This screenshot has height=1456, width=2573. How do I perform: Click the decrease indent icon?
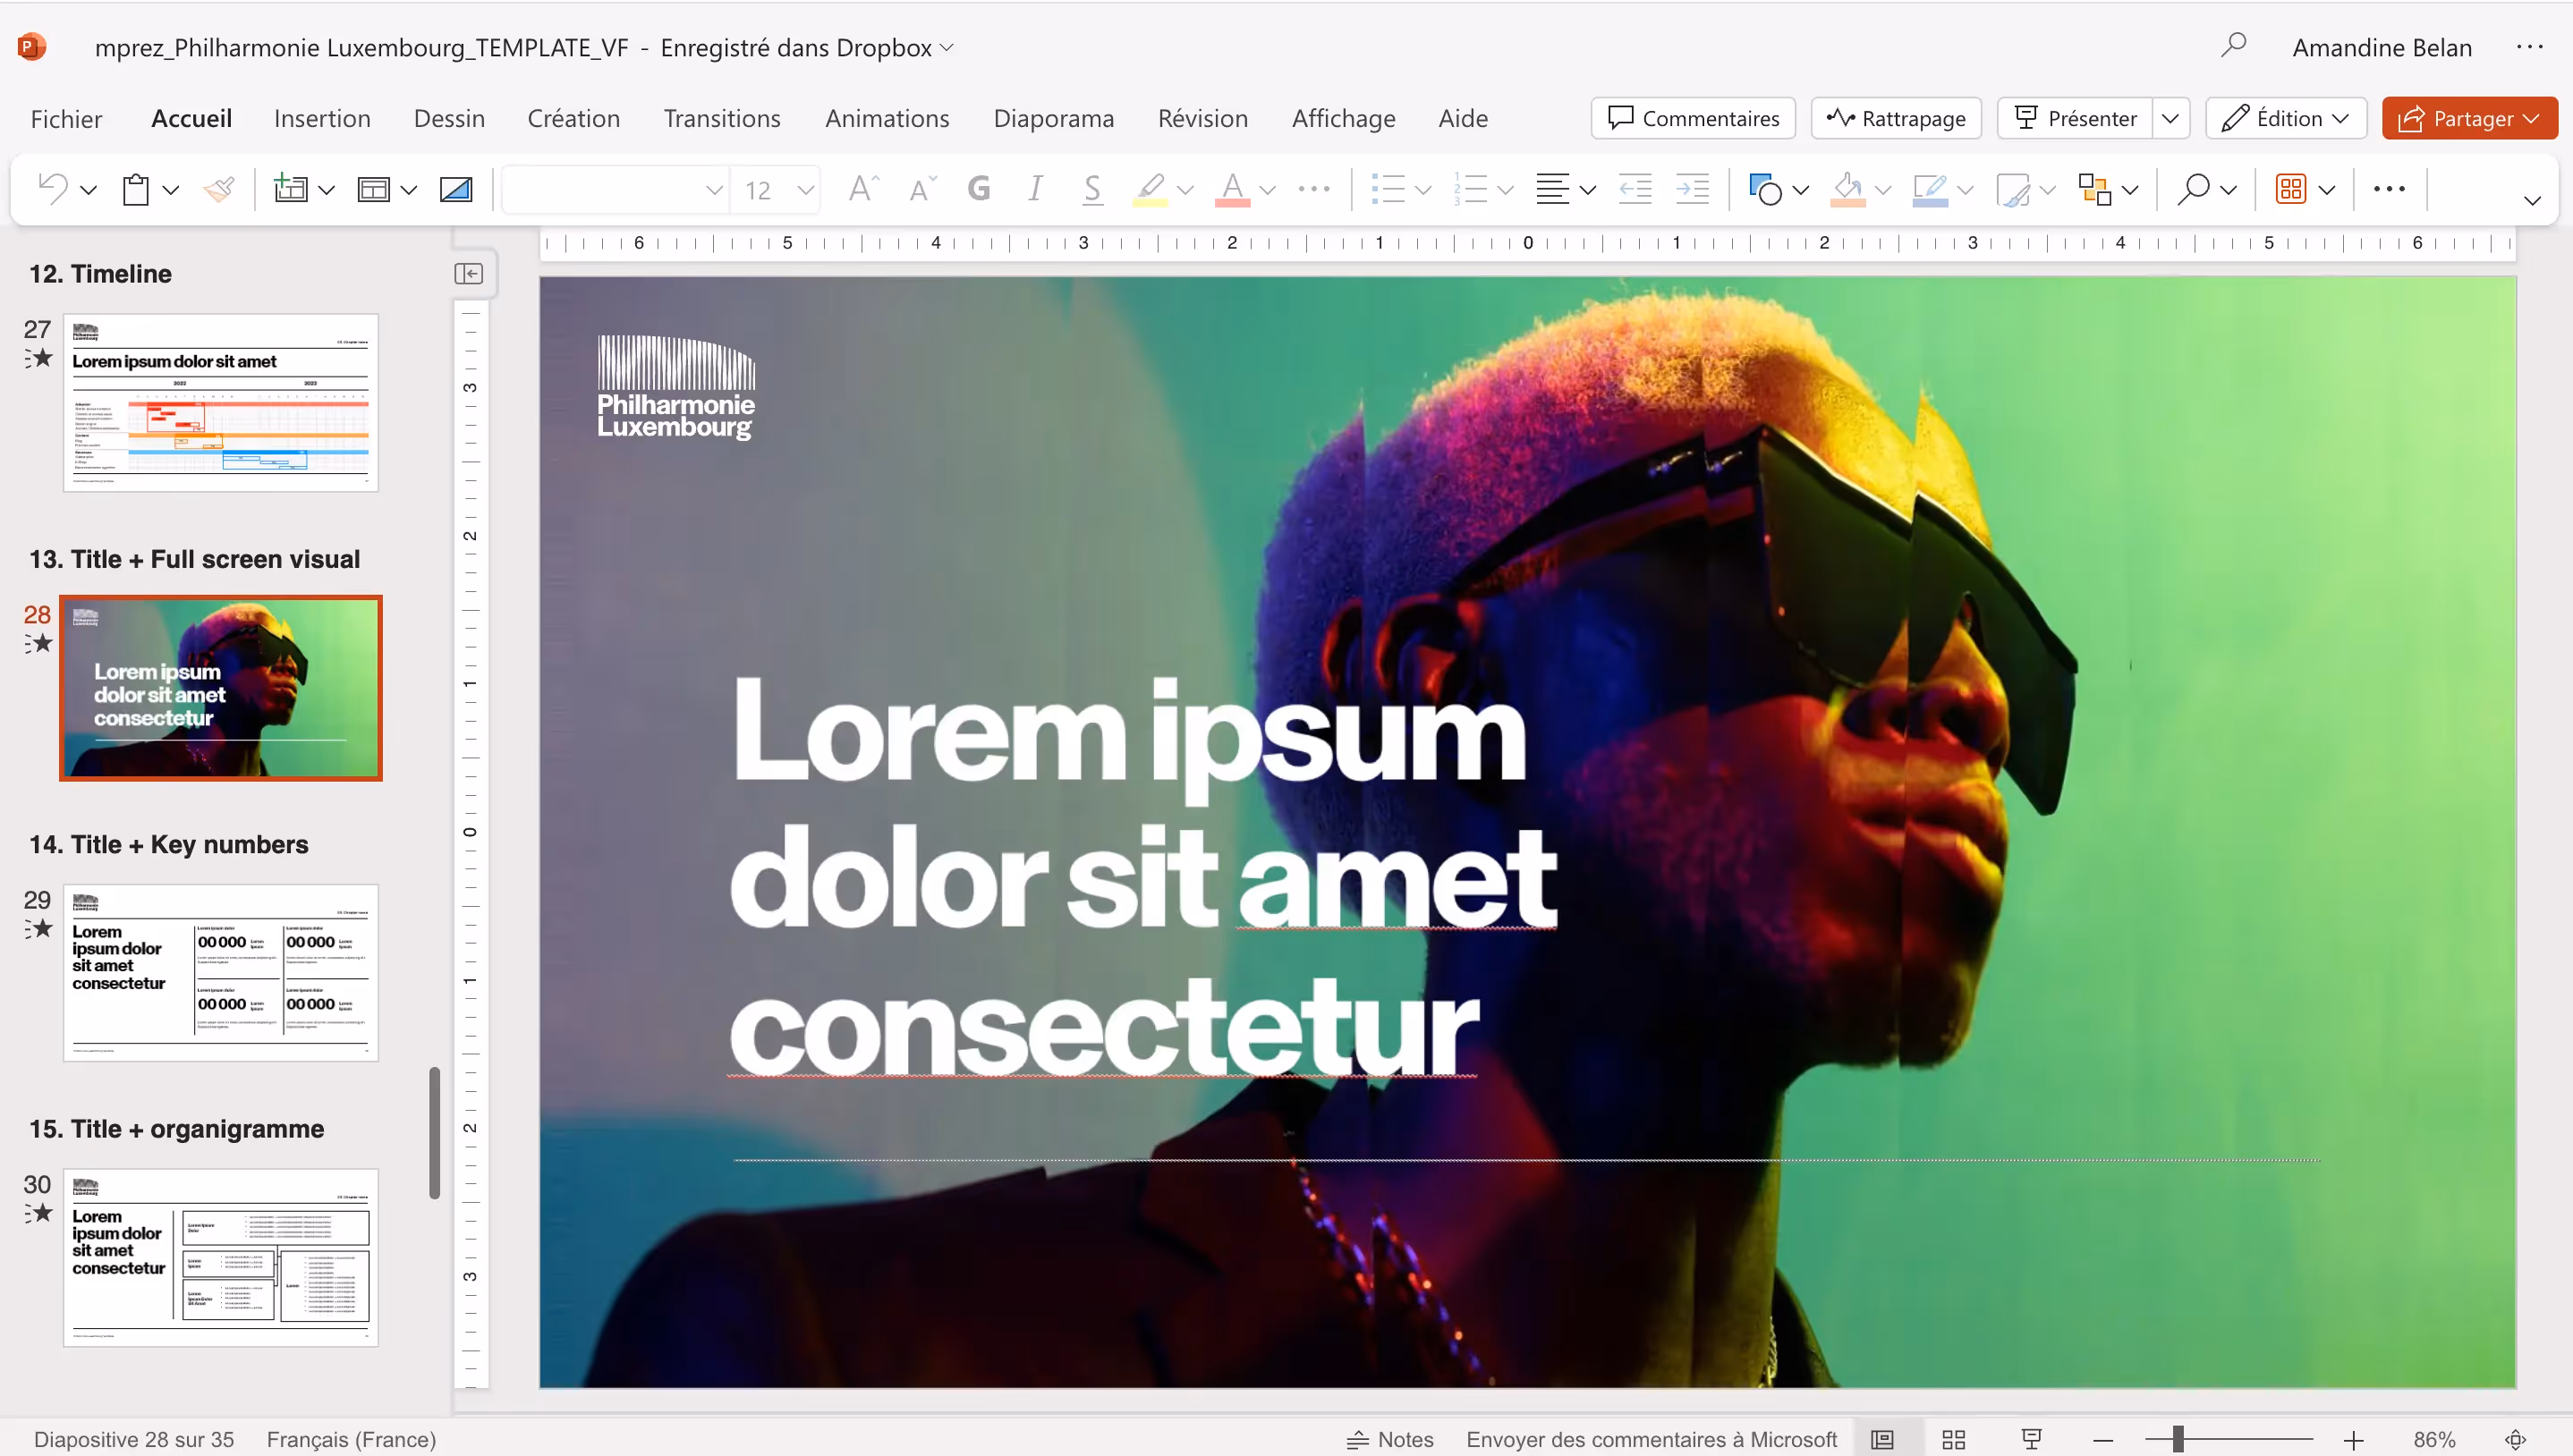point(1635,189)
